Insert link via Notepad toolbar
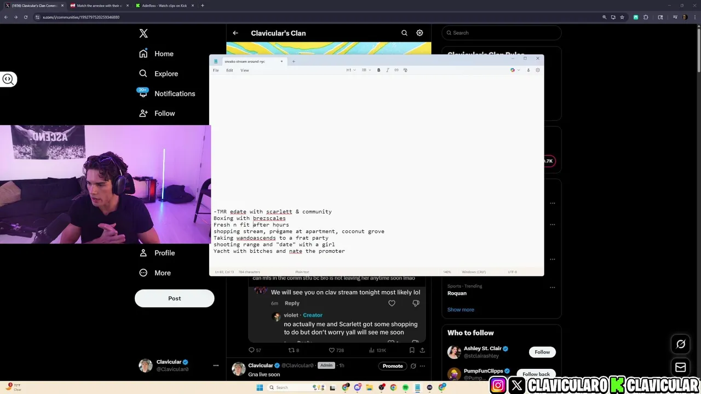Viewport: 701px width, 394px height. (x=397, y=70)
